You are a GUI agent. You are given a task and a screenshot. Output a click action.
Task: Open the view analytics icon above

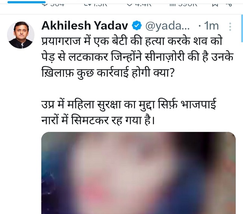[172, 4]
